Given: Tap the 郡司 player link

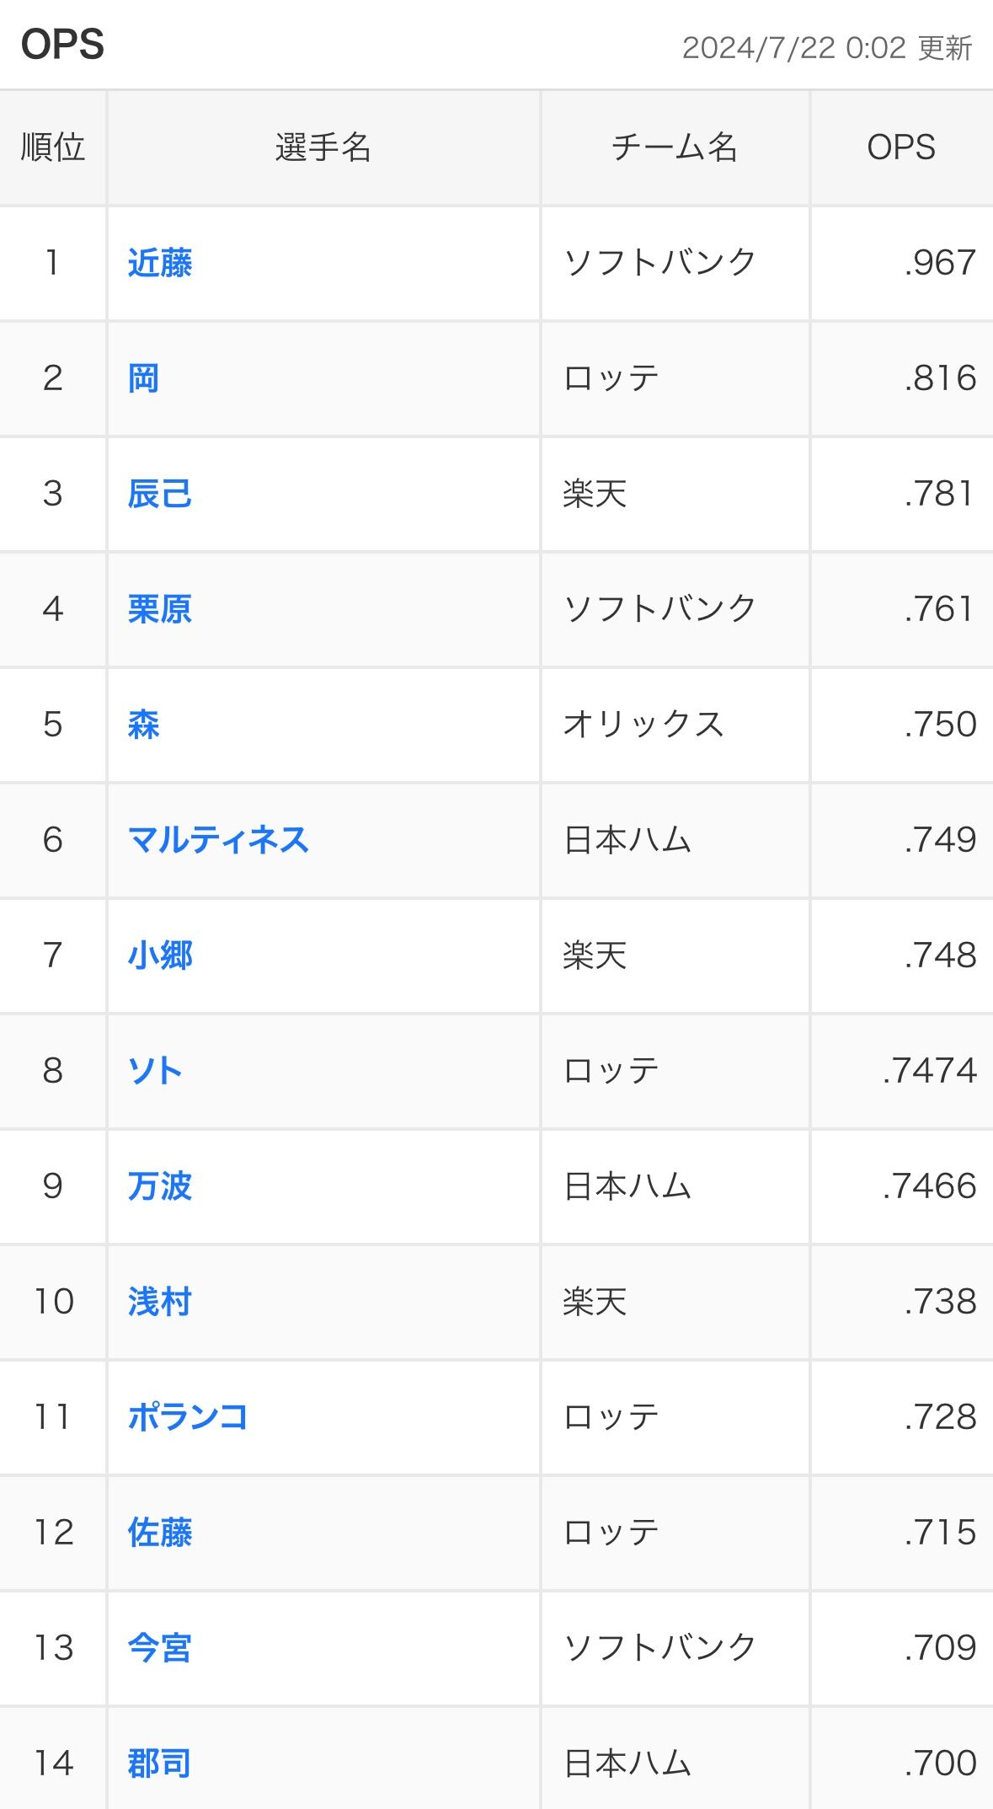Looking at the screenshot, I should point(160,1763).
